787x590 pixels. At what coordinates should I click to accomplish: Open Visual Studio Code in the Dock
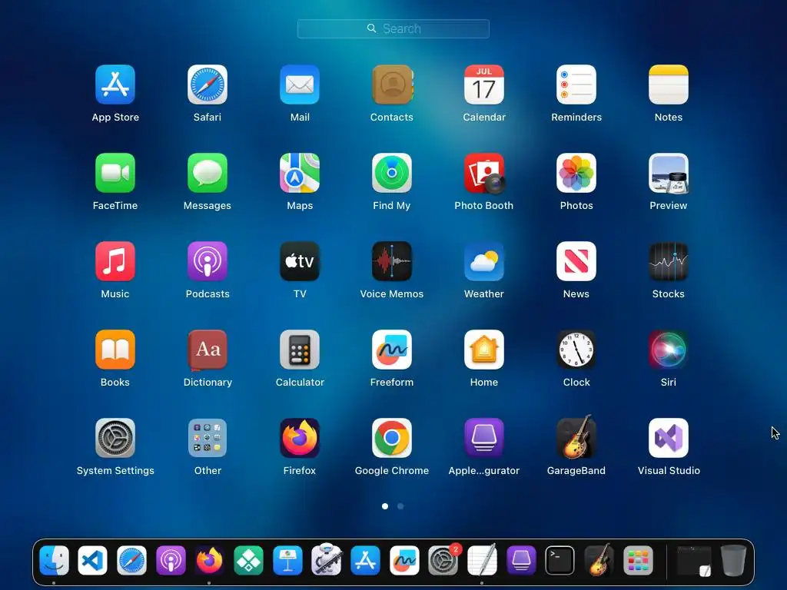coord(93,560)
